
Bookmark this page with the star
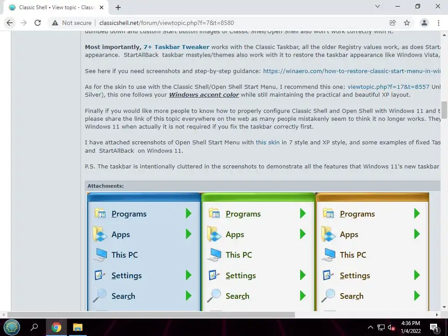[x=407, y=23]
